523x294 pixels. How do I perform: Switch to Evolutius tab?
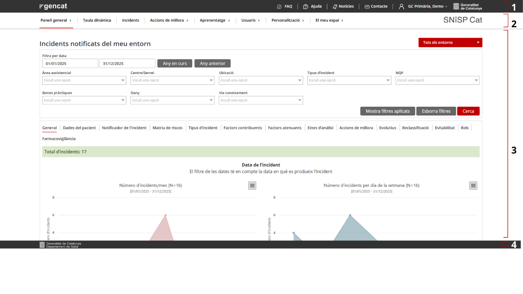pyautogui.click(x=388, y=128)
